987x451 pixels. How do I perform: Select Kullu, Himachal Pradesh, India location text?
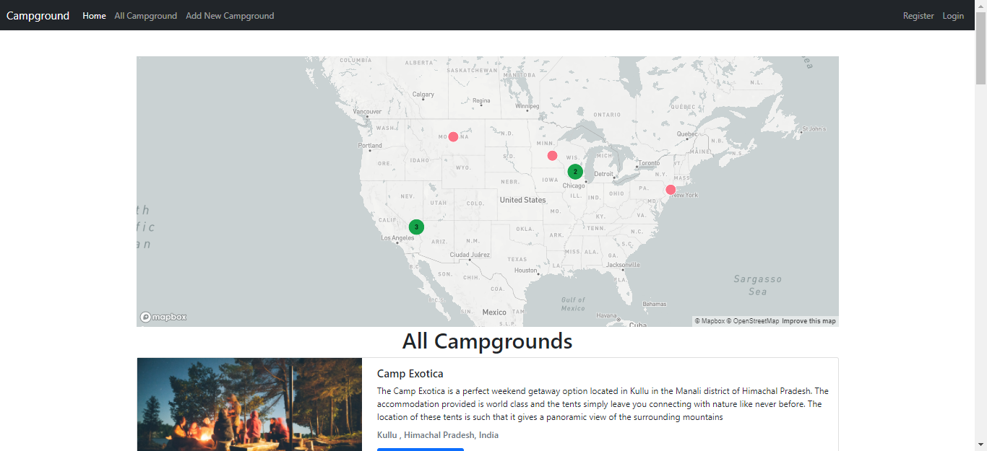click(x=438, y=435)
